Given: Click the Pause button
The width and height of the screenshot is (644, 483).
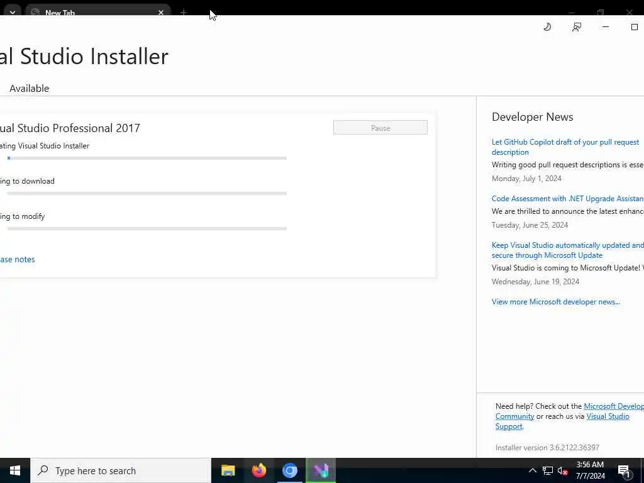Looking at the screenshot, I should 380,128.
